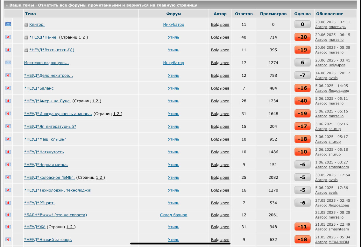This screenshot has height=247, width=361.
Task: Open Инкубатор forum in Местечко вздохнуло... row
Action: pos(173,63)
